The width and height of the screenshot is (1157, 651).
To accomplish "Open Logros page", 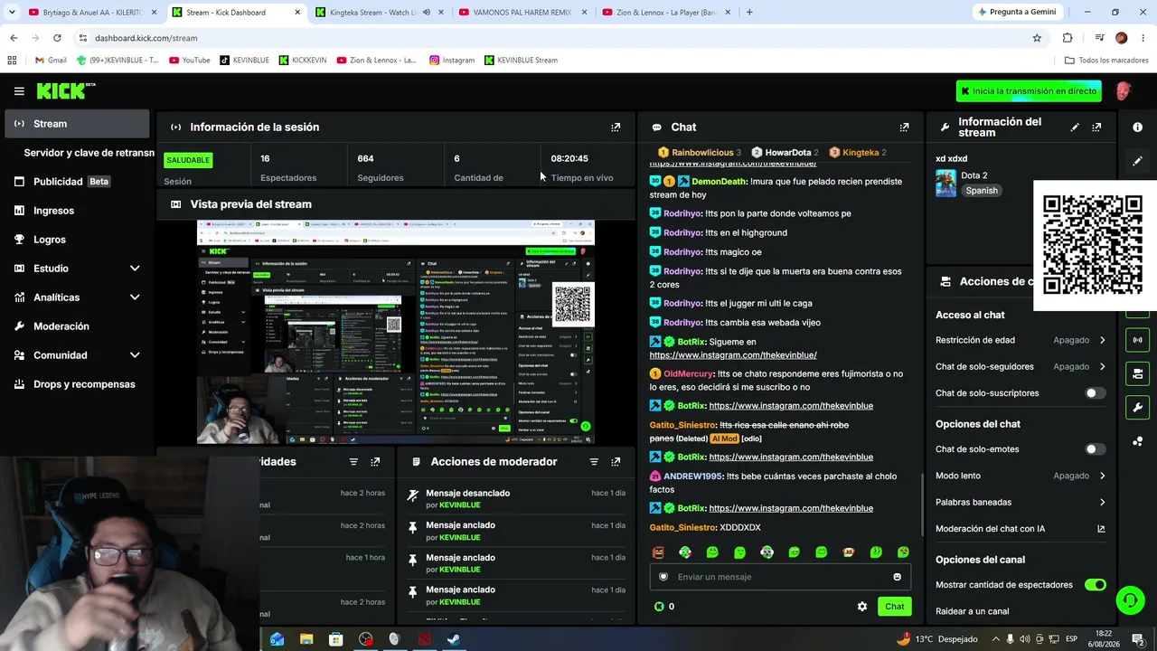I will pos(77,240).
